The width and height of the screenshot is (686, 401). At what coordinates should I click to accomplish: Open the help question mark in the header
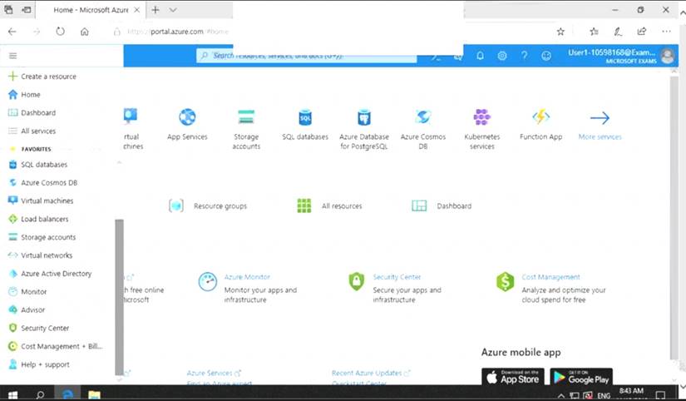524,56
